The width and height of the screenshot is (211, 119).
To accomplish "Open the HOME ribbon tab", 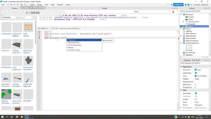I will (x=32, y=5).
